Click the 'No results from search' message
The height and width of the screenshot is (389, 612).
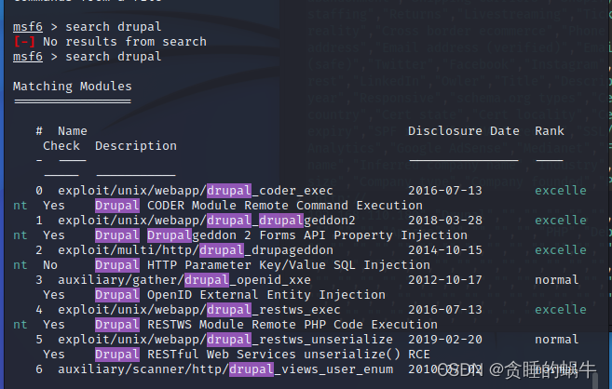[125, 42]
